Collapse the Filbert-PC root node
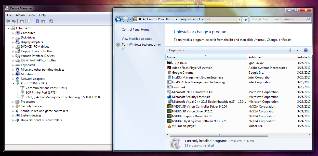 pyautogui.click(x=8, y=28)
